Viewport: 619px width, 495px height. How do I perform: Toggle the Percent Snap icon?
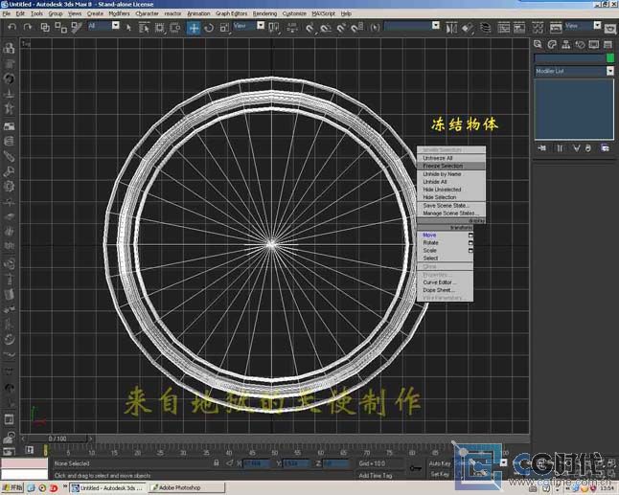(341, 28)
